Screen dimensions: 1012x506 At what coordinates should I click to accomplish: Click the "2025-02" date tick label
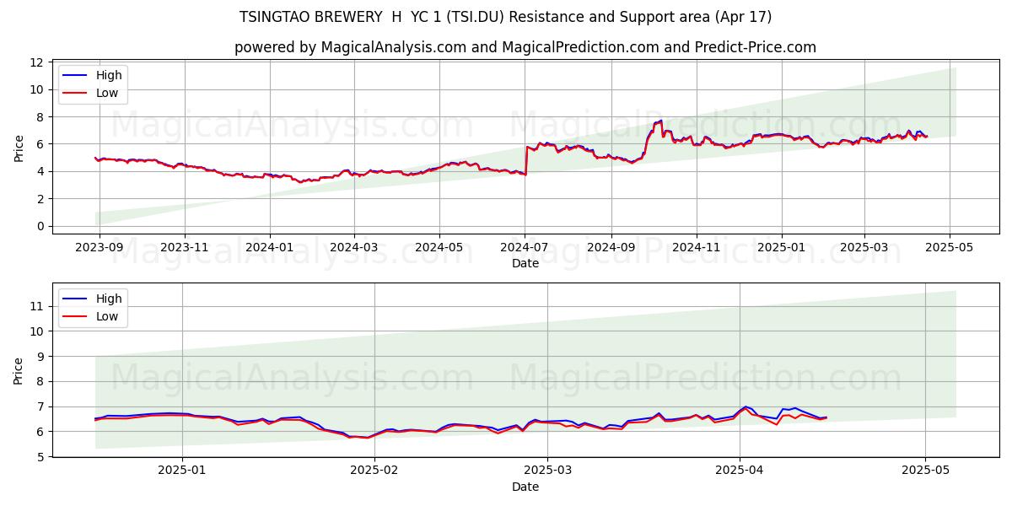pyautogui.click(x=374, y=472)
